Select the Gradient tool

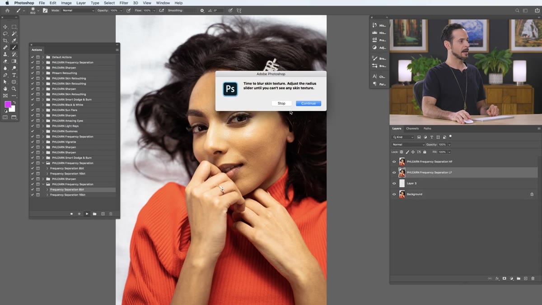(14, 61)
